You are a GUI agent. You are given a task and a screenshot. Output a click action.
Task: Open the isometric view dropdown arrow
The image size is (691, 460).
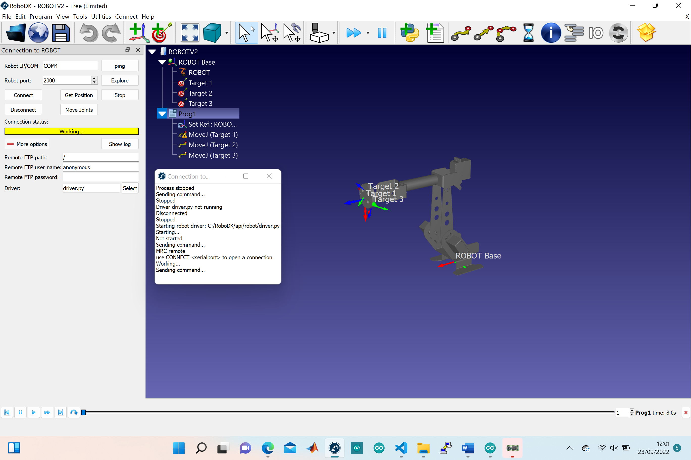click(227, 33)
